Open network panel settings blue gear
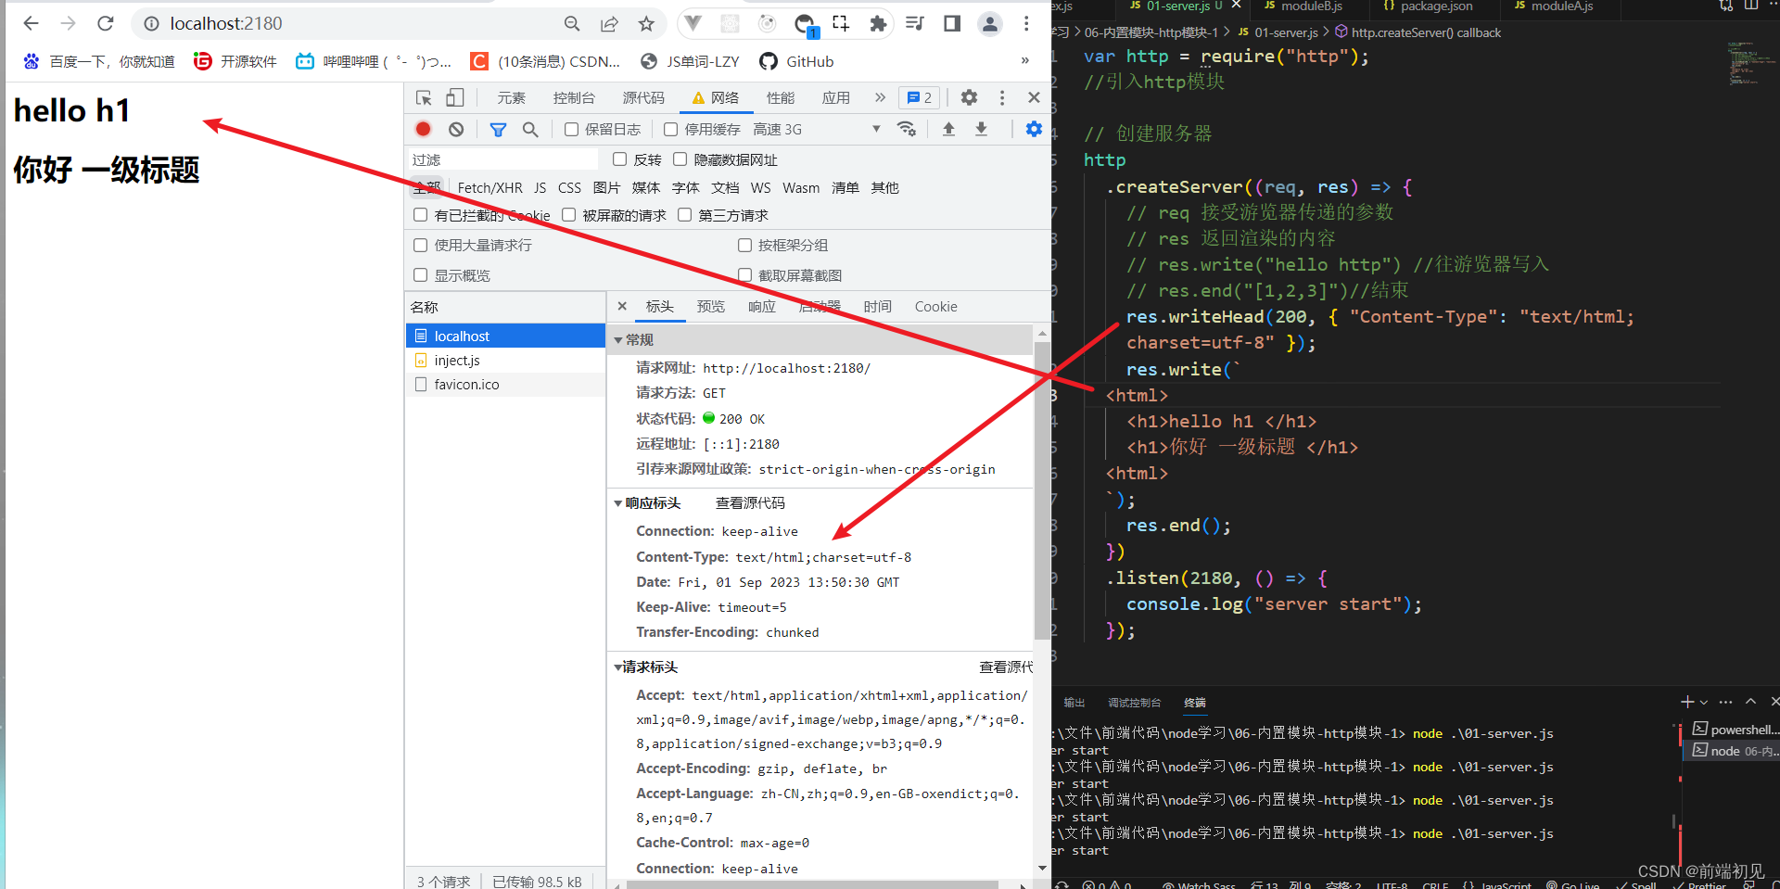 tap(1034, 129)
